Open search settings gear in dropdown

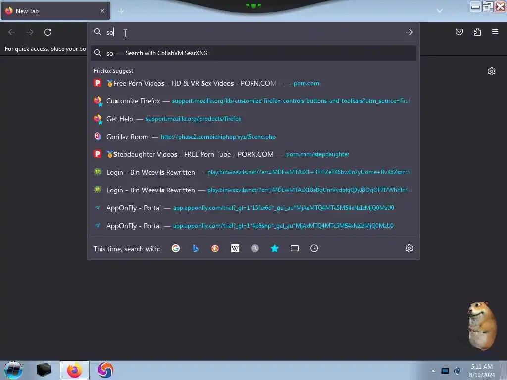point(409,248)
